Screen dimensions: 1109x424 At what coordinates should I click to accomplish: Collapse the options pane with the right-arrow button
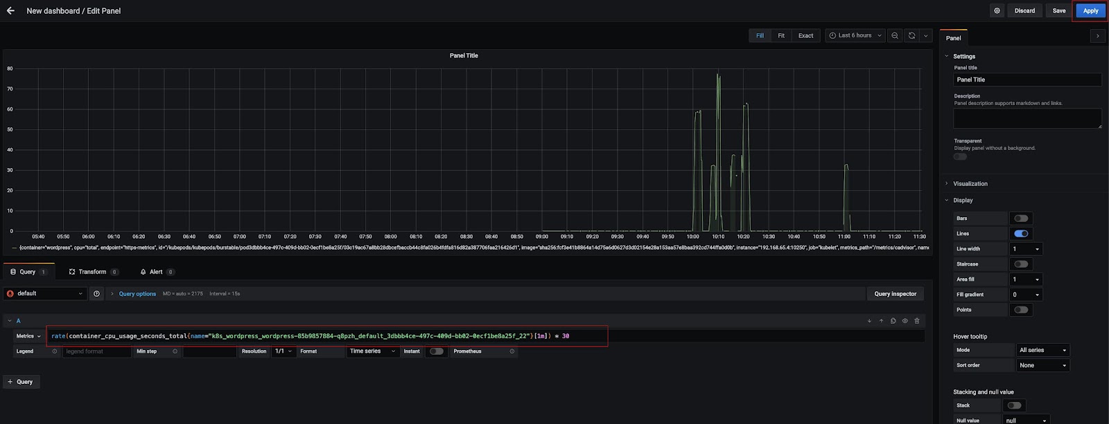(1097, 36)
